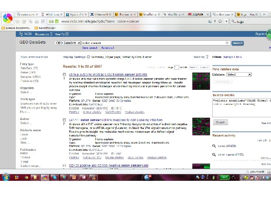Image resolution: width=271 pixels, height=203 pixels.
Task: Open Clinical outcome of stage colon cancer result
Action: pyautogui.click(x=108, y=74)
